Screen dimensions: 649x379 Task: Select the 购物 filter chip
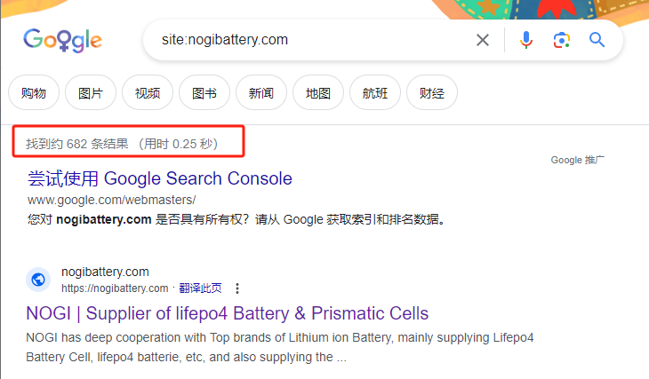[34, 92]
